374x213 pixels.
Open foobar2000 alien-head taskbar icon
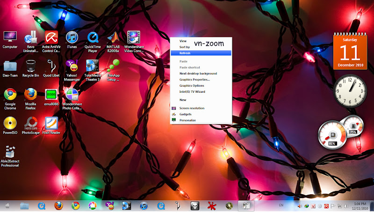pos(195,206)
